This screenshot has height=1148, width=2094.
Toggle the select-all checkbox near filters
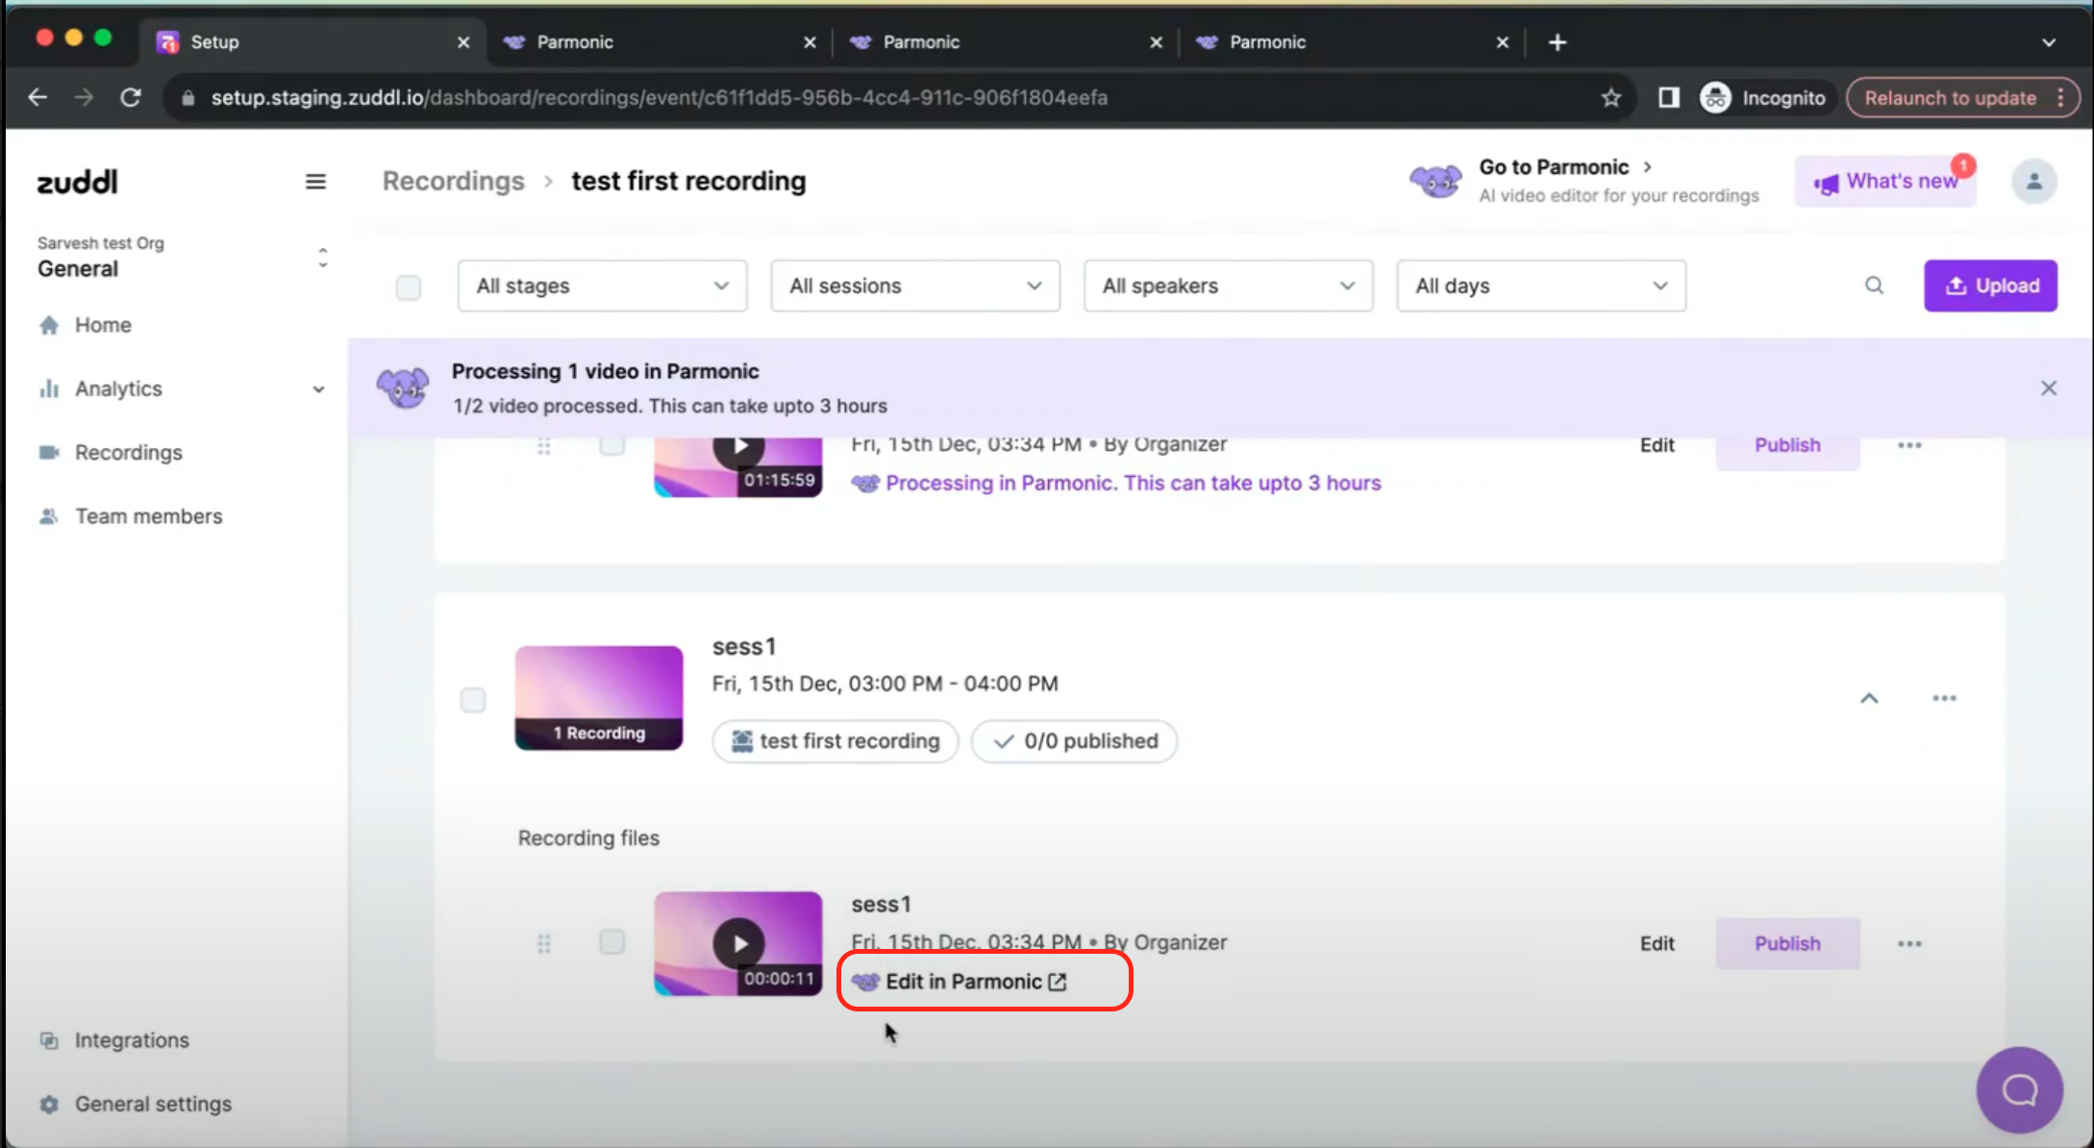tap(409, 287)
